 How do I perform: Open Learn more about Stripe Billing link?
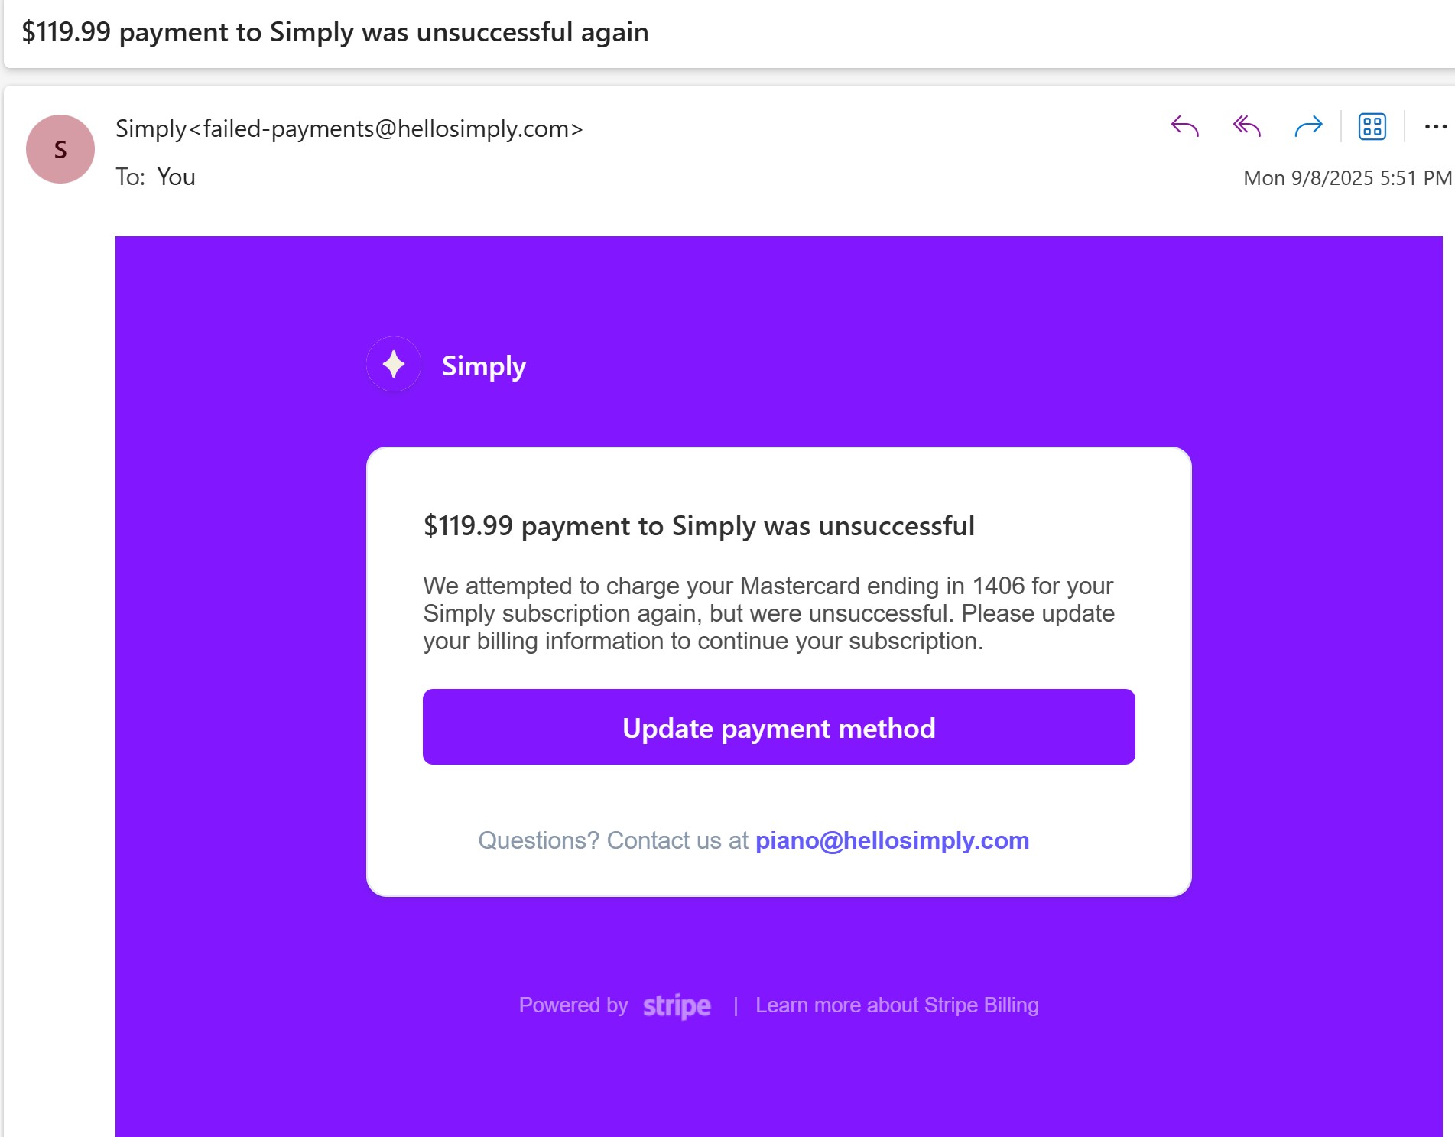(897, 1005)
